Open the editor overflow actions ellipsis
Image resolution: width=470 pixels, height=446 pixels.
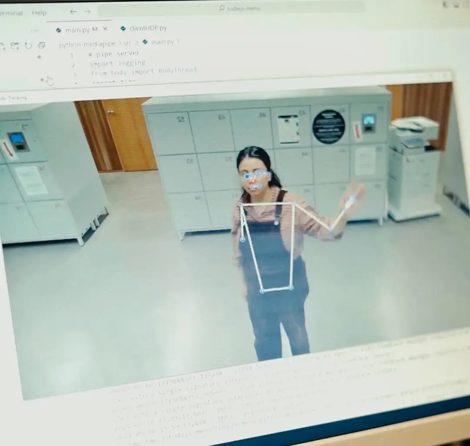(x=34, y=30)
